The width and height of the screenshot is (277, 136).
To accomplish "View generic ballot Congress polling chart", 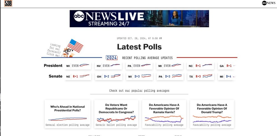I will (116, 114).
